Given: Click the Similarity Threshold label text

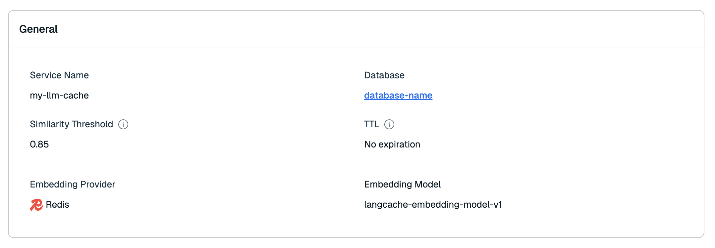Looking at the screenshot, I should (71, 124).
